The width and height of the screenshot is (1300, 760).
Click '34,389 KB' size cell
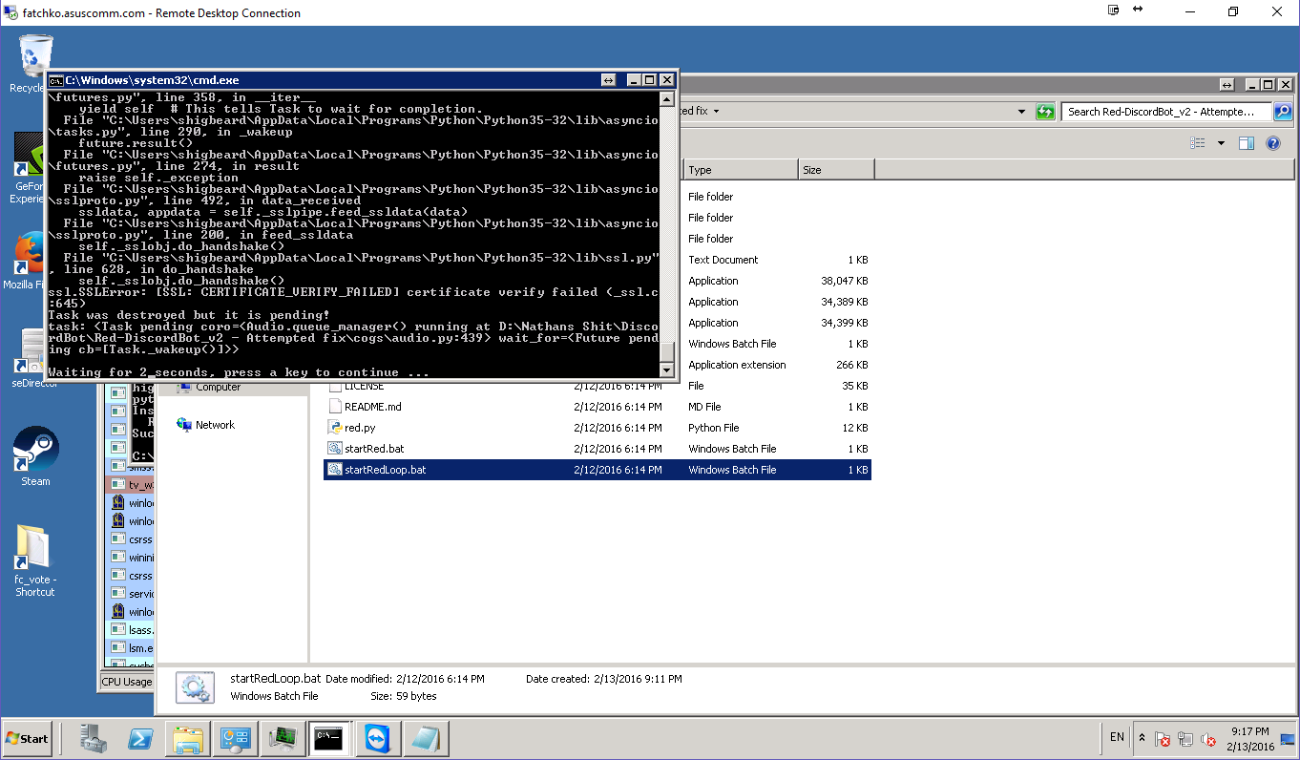[844, 302]
